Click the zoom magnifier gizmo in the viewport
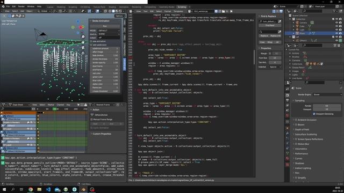344x193 pixels. (x=83, y=37)
